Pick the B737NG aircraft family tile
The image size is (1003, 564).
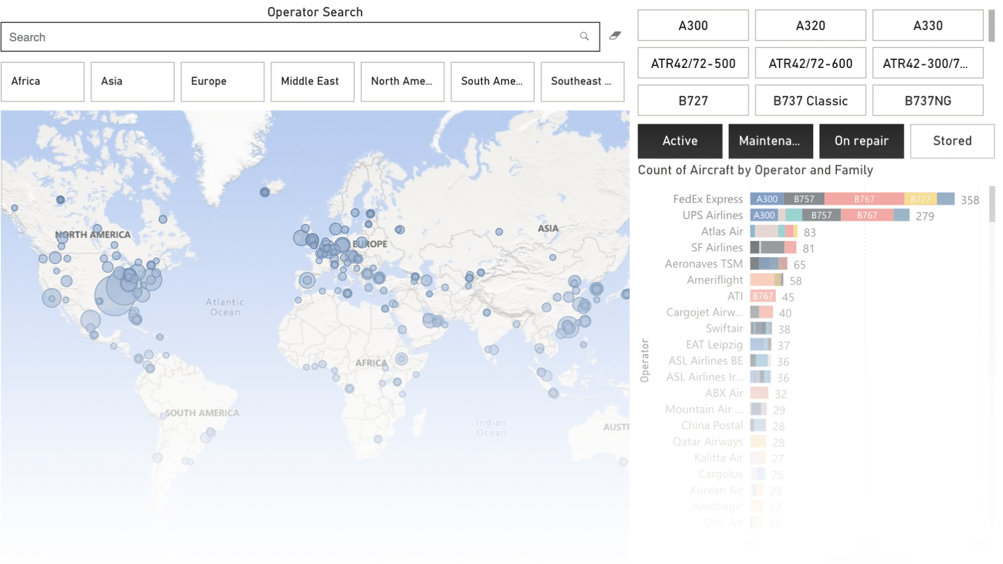(x=927, y=101)
